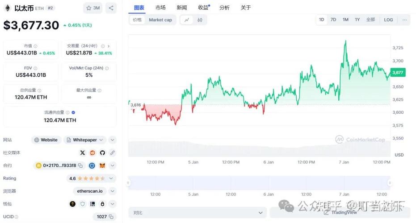Toggle LOG scale on the chart

point(388,20)
